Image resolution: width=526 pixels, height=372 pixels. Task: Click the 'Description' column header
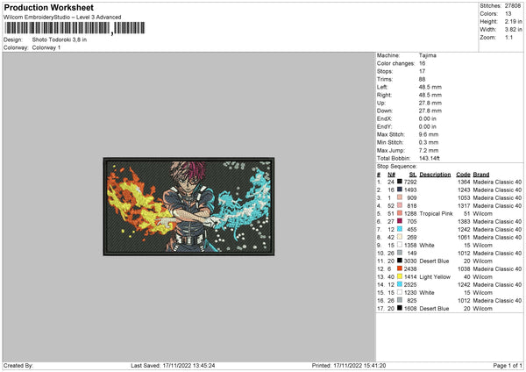(435, 175)
